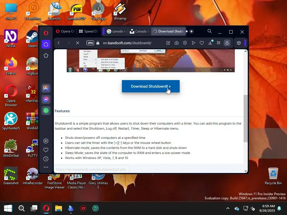Open the Windows Start button
This screenshot has height=215, width=287.
click(8, 208)
